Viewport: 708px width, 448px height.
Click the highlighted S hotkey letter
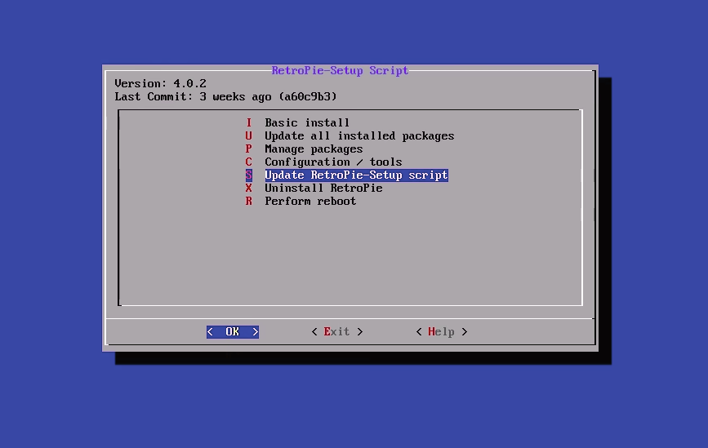click(x=249, y=175)
